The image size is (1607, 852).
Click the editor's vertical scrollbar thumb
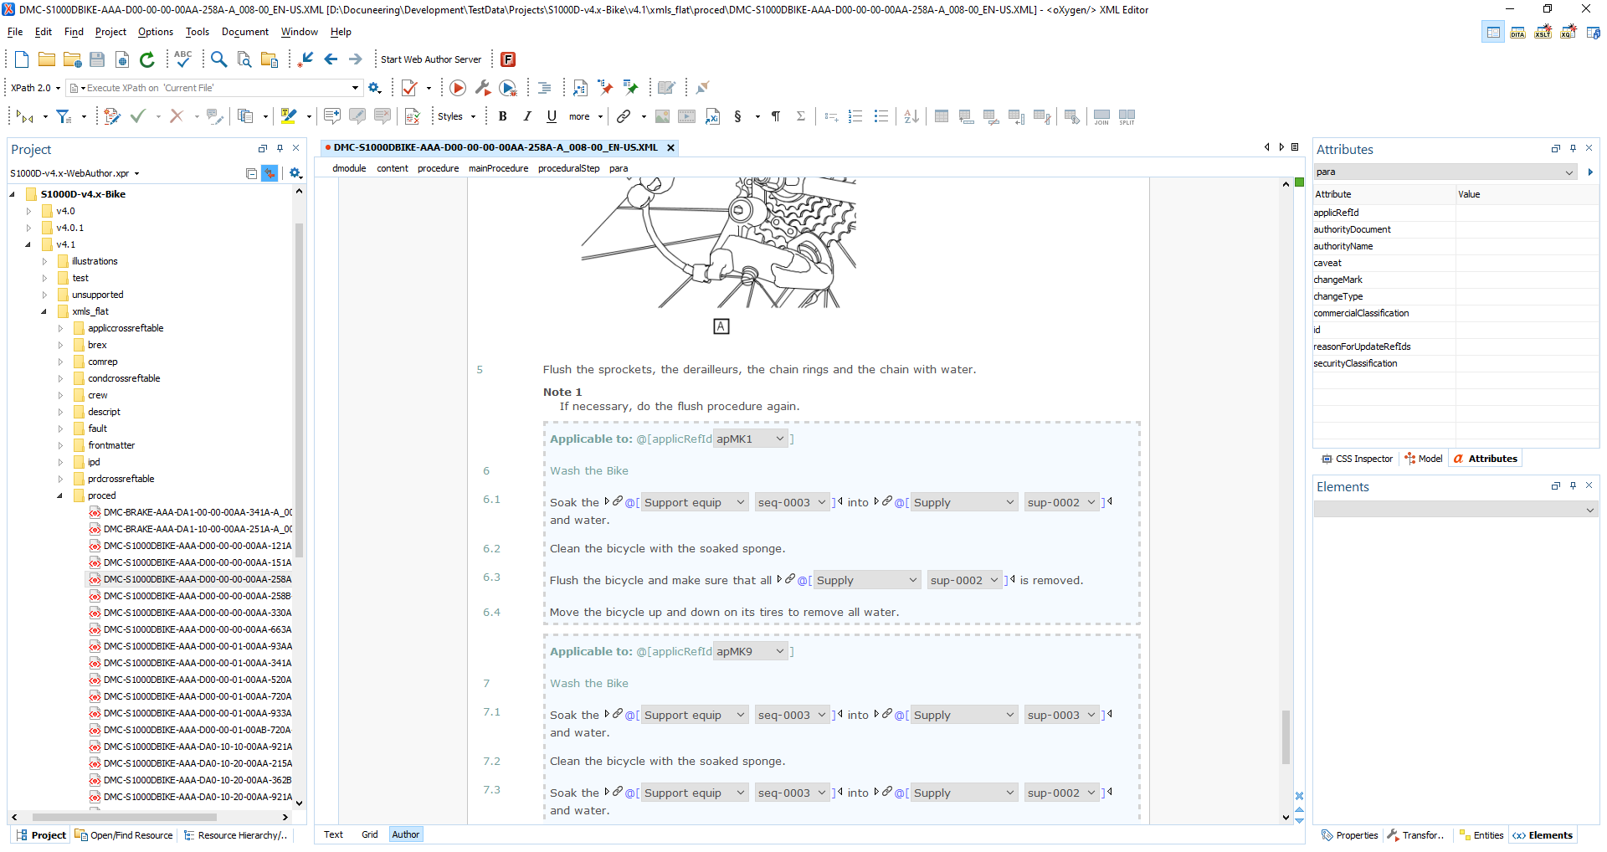[x=1286, y=737]
